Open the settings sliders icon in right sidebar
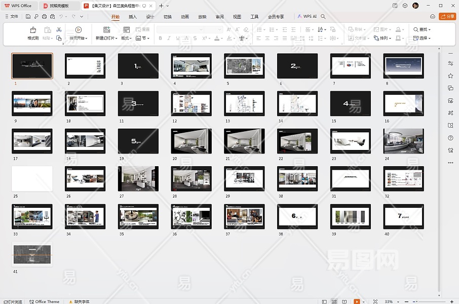The image size is (459, 304). [450, 63]
